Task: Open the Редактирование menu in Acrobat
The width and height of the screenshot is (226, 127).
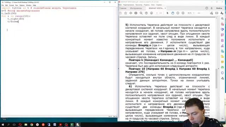Action: [x=129, y=5]
